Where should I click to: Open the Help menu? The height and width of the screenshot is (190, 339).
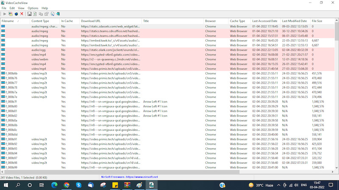click(x=45, y=8)
